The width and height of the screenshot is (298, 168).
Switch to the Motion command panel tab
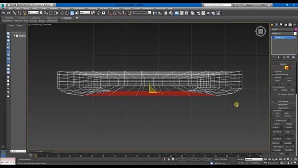click(285, 25)
